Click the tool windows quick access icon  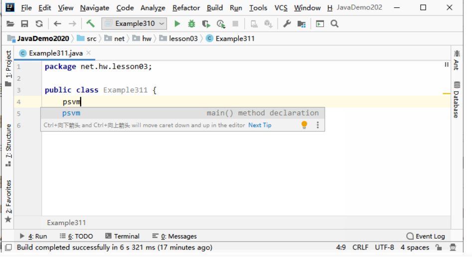tap(8, 248)
